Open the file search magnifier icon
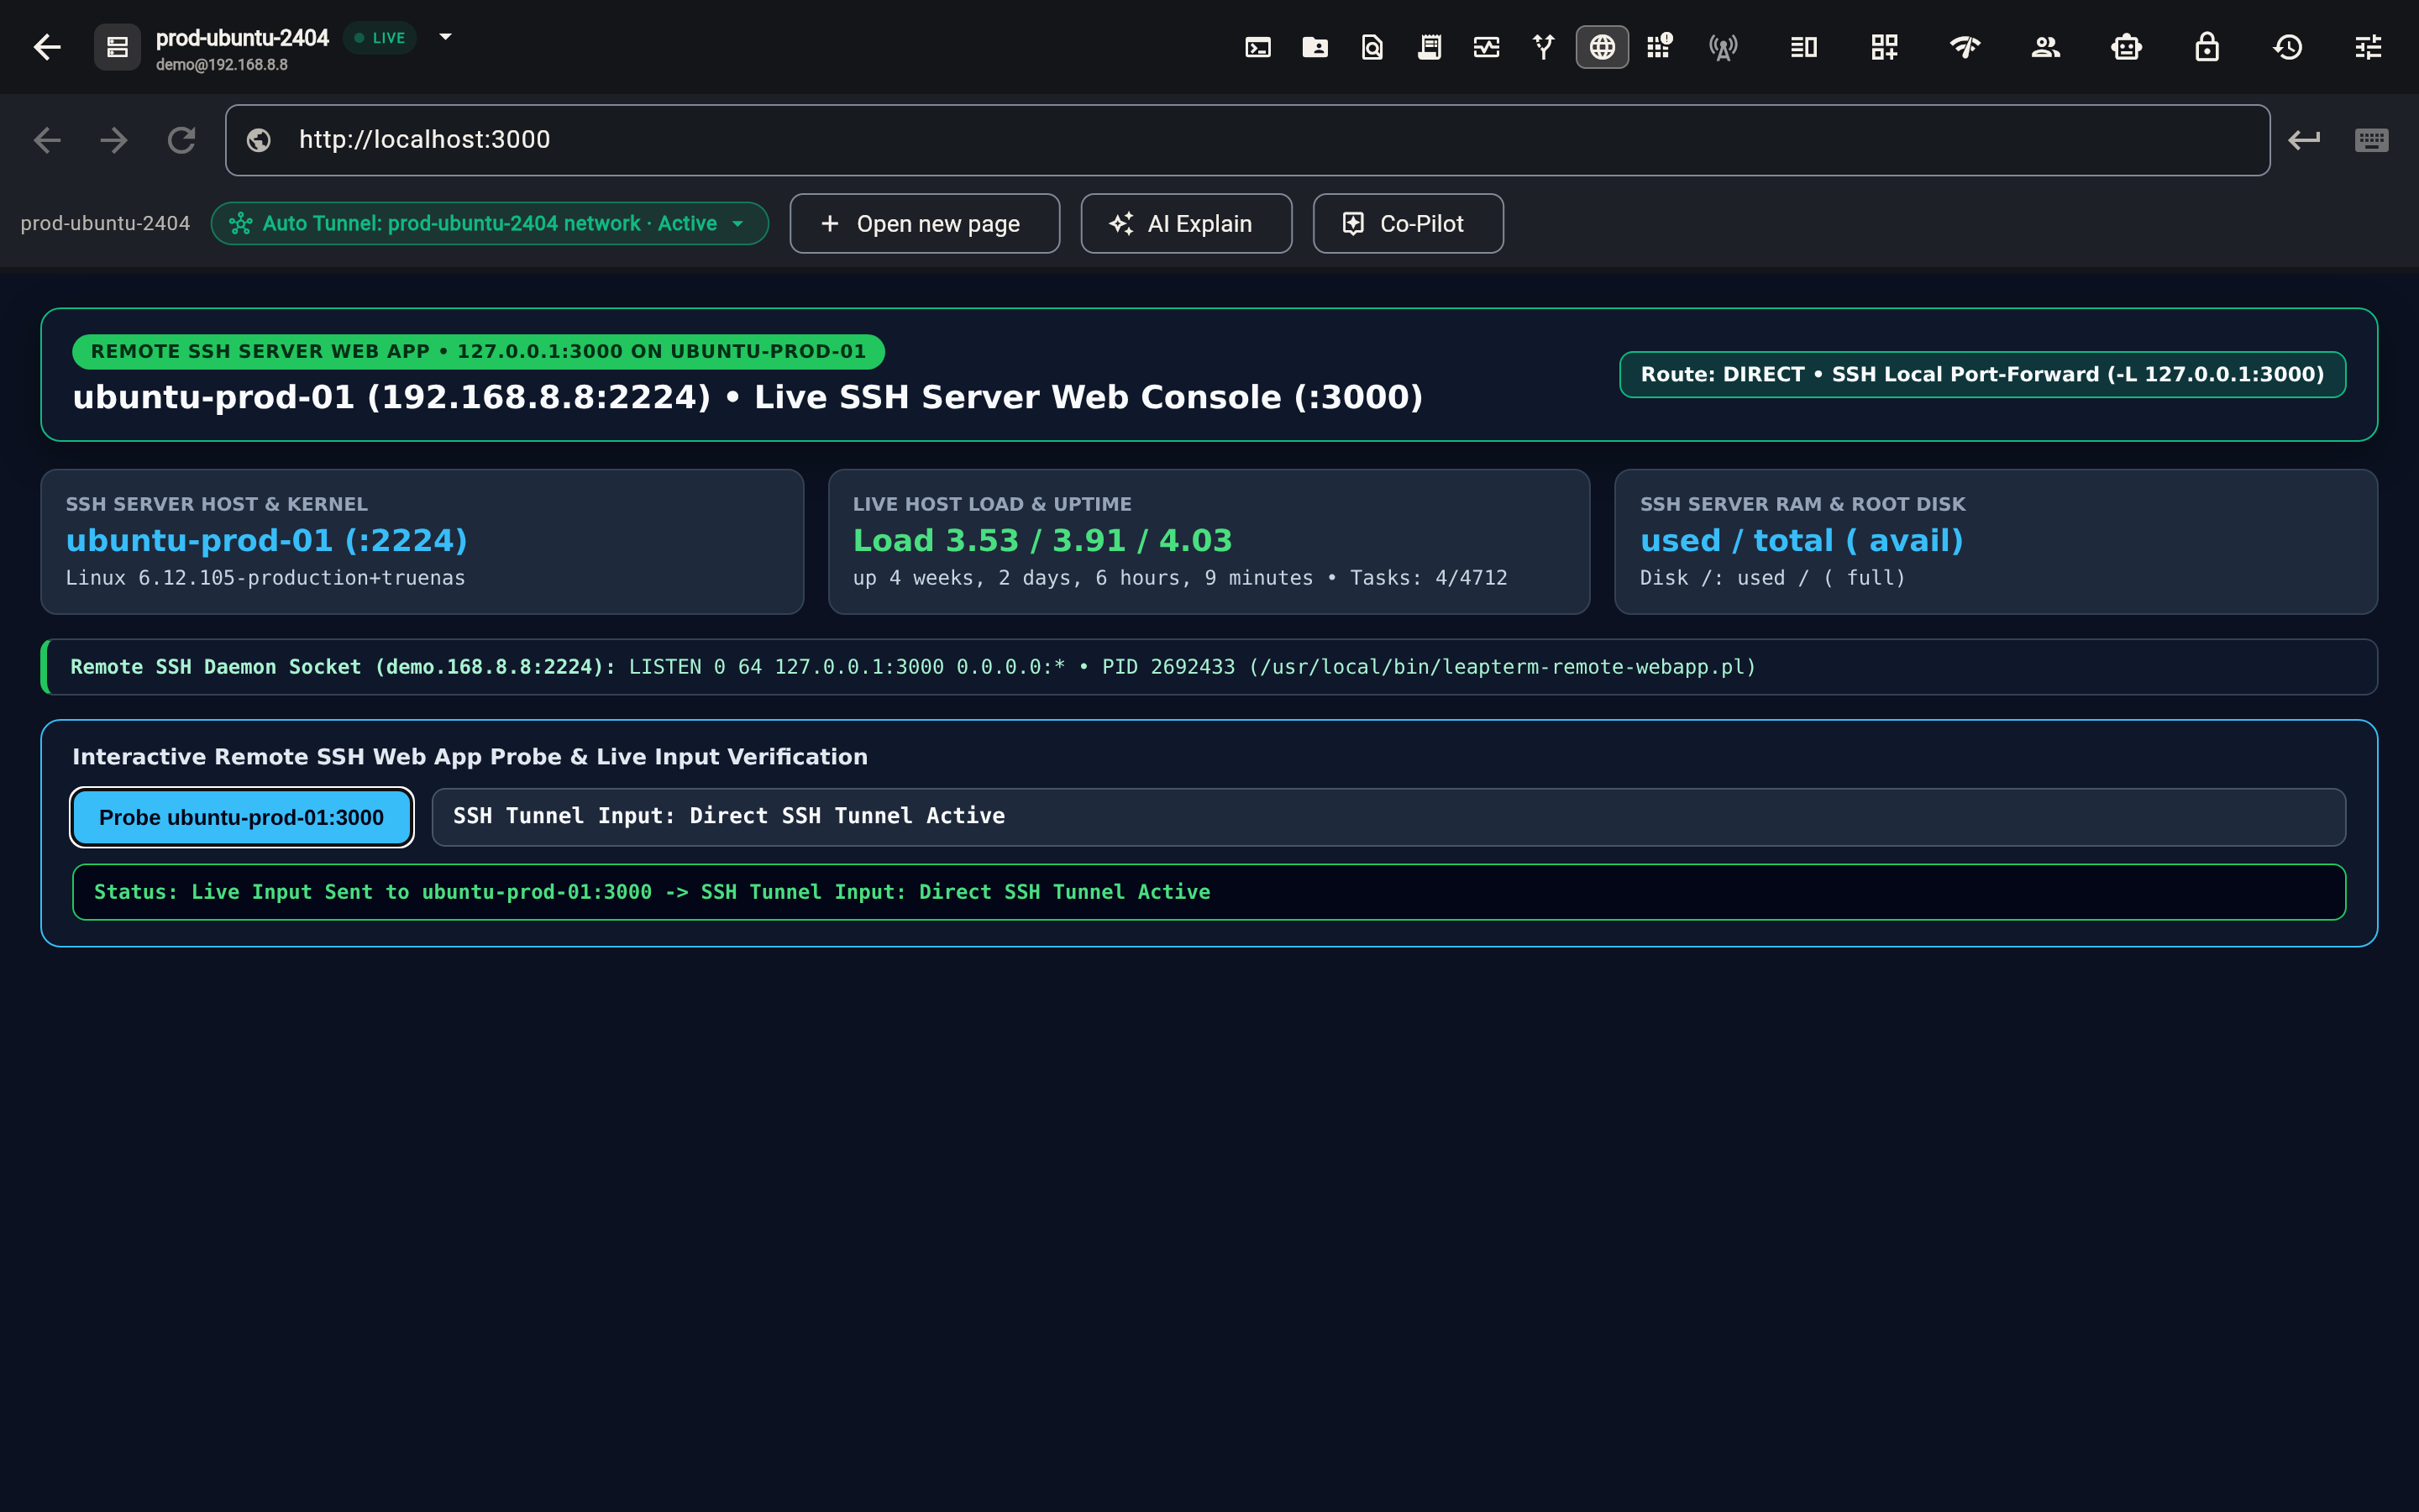 coord(1372,47)
